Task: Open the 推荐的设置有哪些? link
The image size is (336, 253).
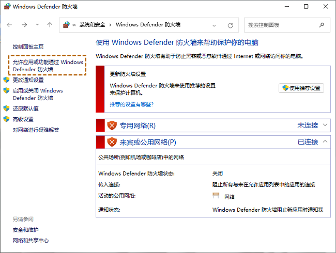Action: tap(131, 104)
